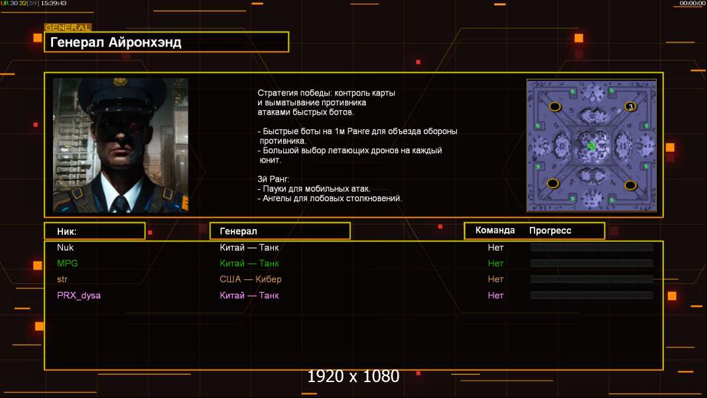Select player name str

click(x=62, y=279)
